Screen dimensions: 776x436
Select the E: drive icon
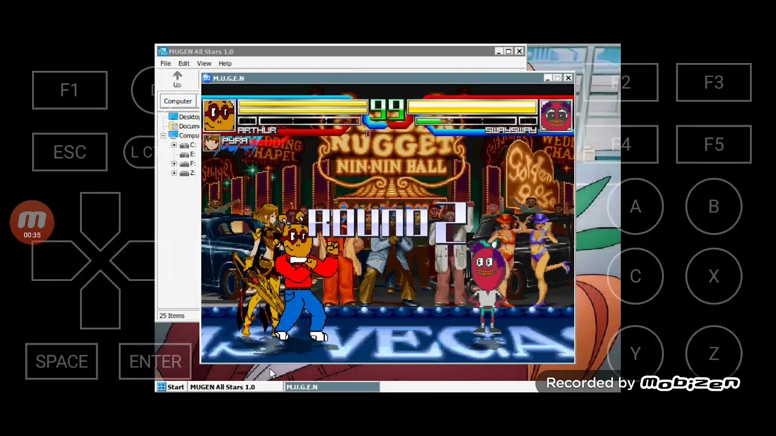pyautogui.click(x=184, y=154)
